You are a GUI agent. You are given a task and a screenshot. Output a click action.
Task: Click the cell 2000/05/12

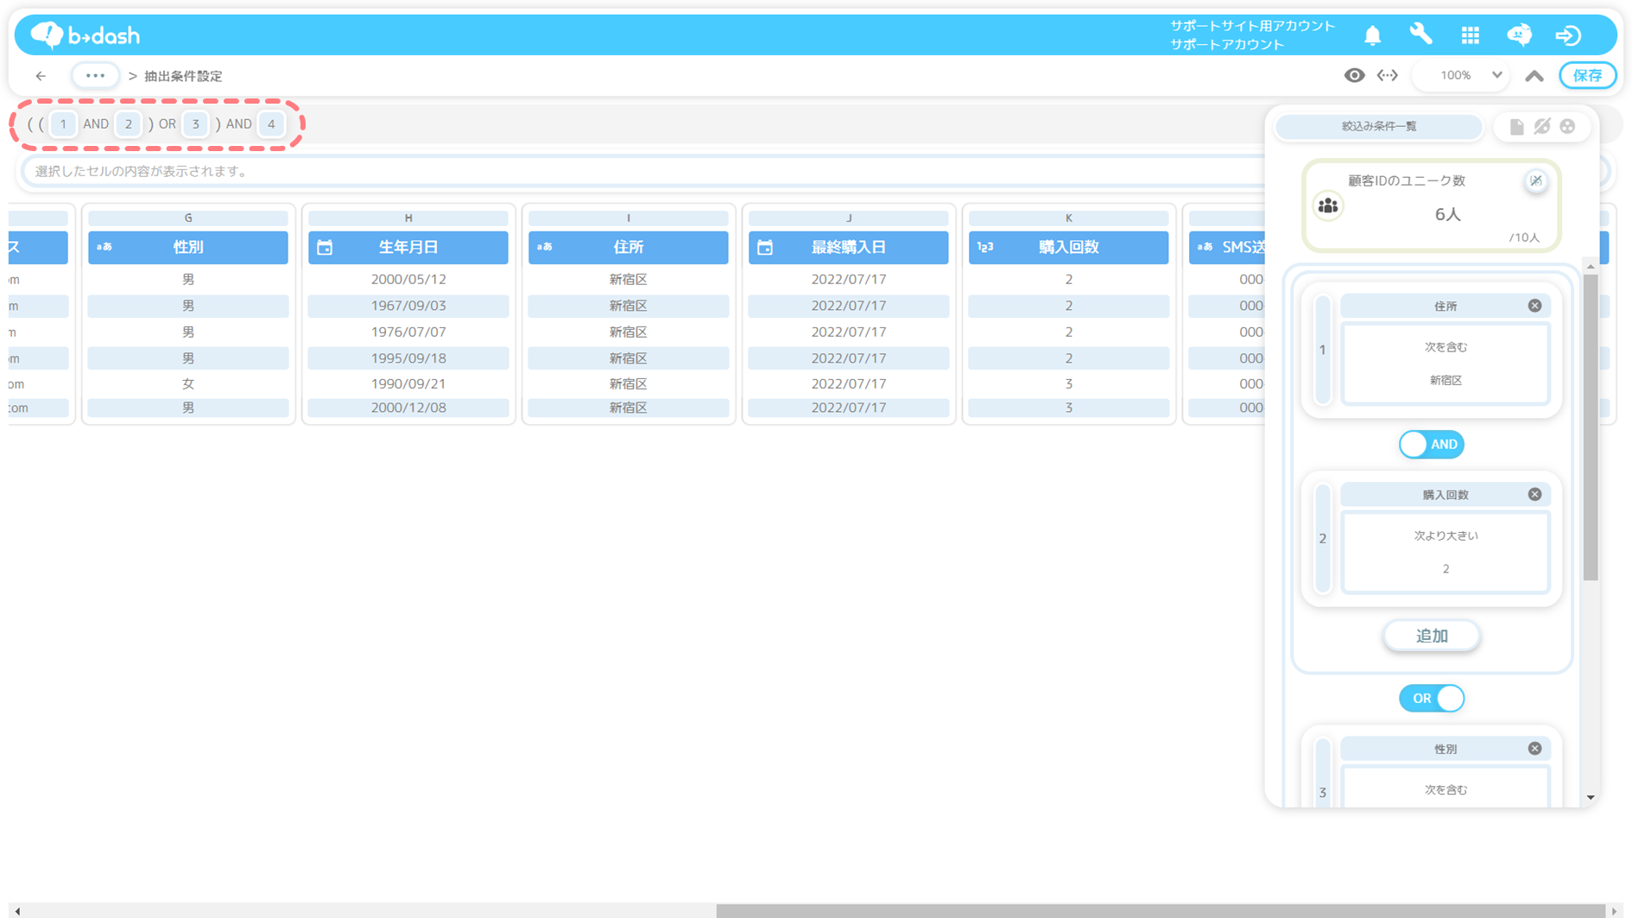[x=408, y=280]
